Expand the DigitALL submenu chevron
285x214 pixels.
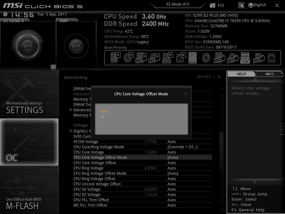71,131
